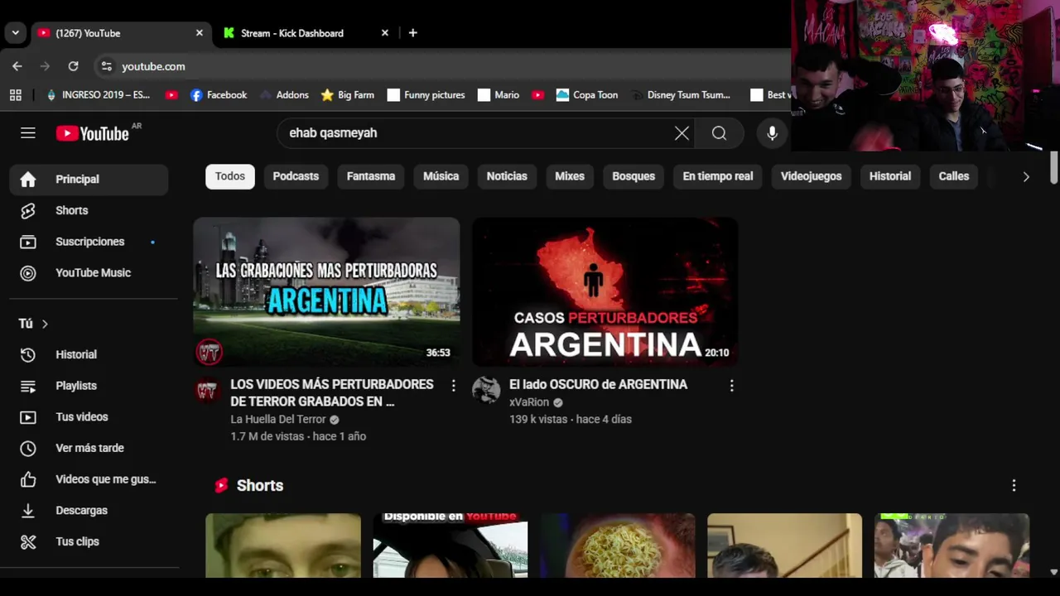Close the Kick Dashboard tab

click(x=384, y=33)
